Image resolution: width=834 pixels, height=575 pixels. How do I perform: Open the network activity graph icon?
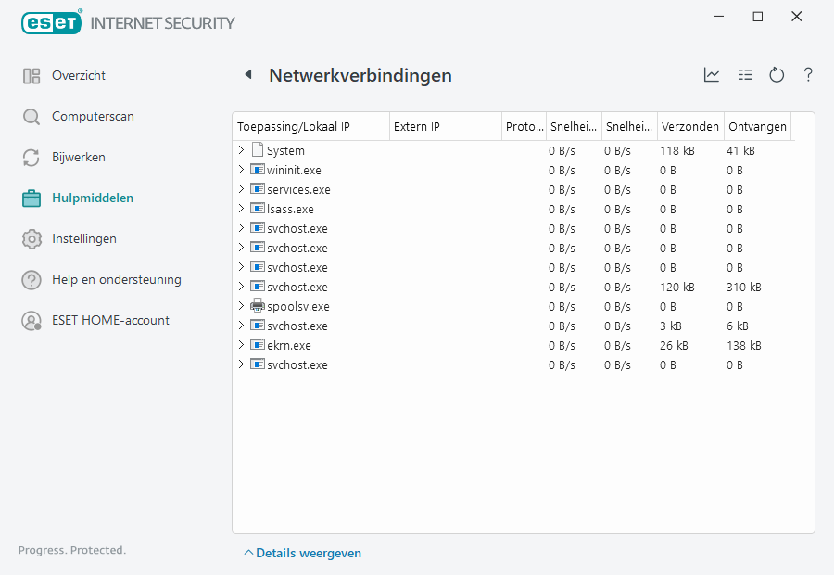tap(712, 75)
